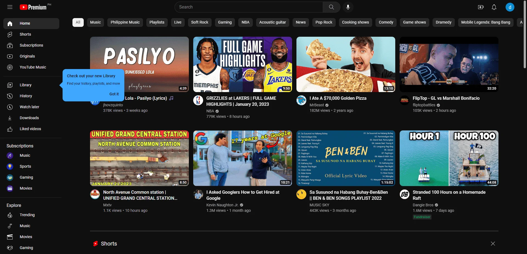Open the MUSIC SKY channel link
The image size is (527, 254).
tap(319, 205)
